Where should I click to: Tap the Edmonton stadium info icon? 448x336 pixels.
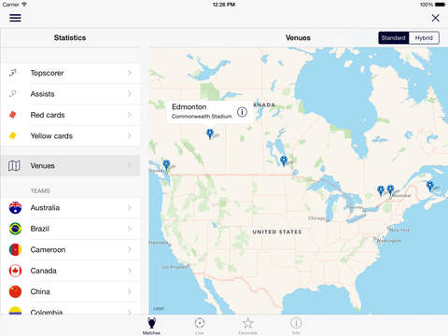click(x=242, y=112)
